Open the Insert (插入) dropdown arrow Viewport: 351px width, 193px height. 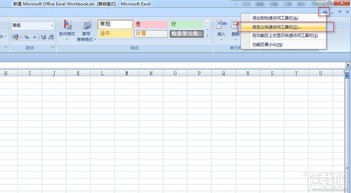[x=221, y=40]
